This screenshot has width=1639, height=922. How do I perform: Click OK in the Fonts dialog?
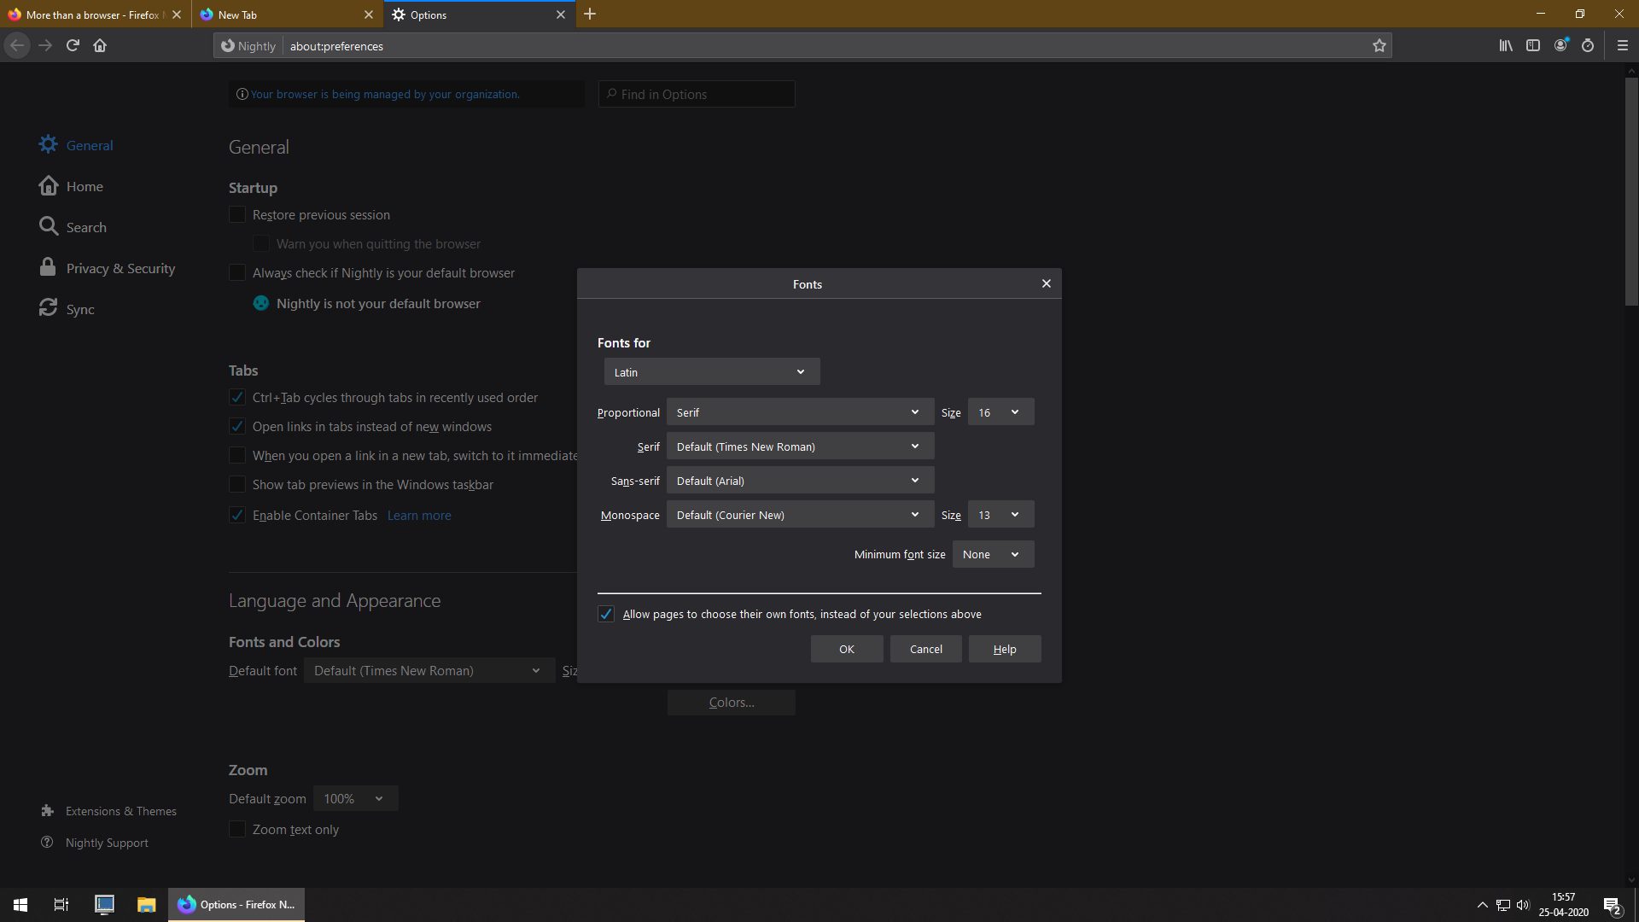[x=847, y=650]
